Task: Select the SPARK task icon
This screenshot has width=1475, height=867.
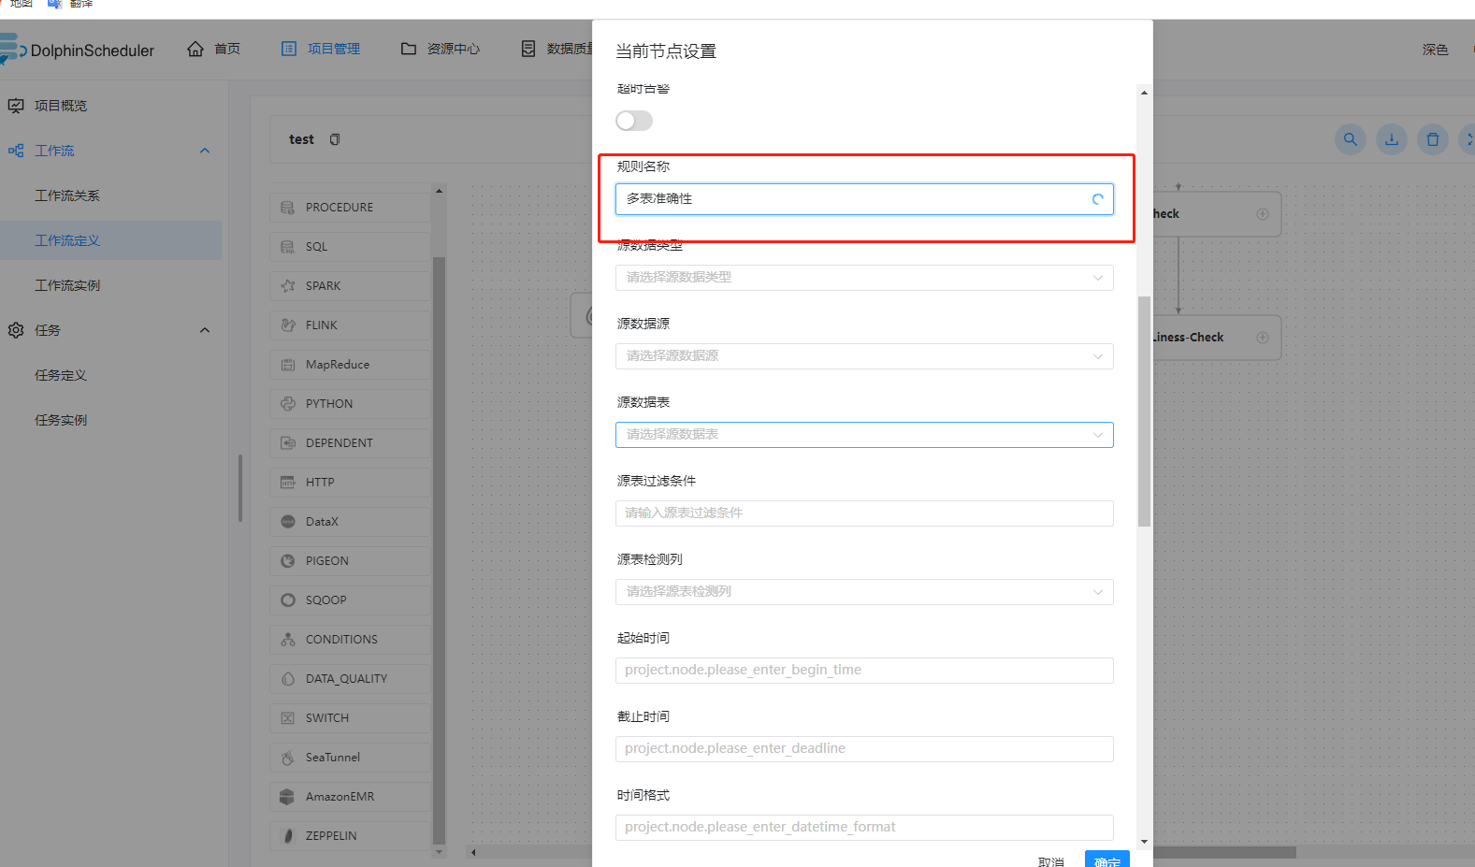Action: (288, 286)
